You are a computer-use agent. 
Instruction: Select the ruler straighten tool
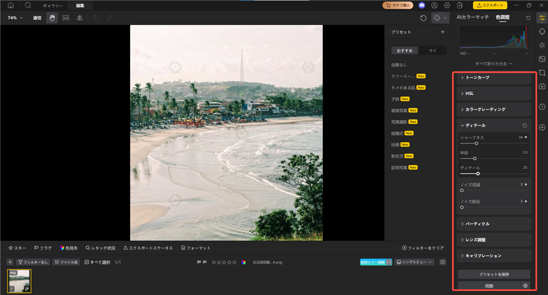click(66, 18)
